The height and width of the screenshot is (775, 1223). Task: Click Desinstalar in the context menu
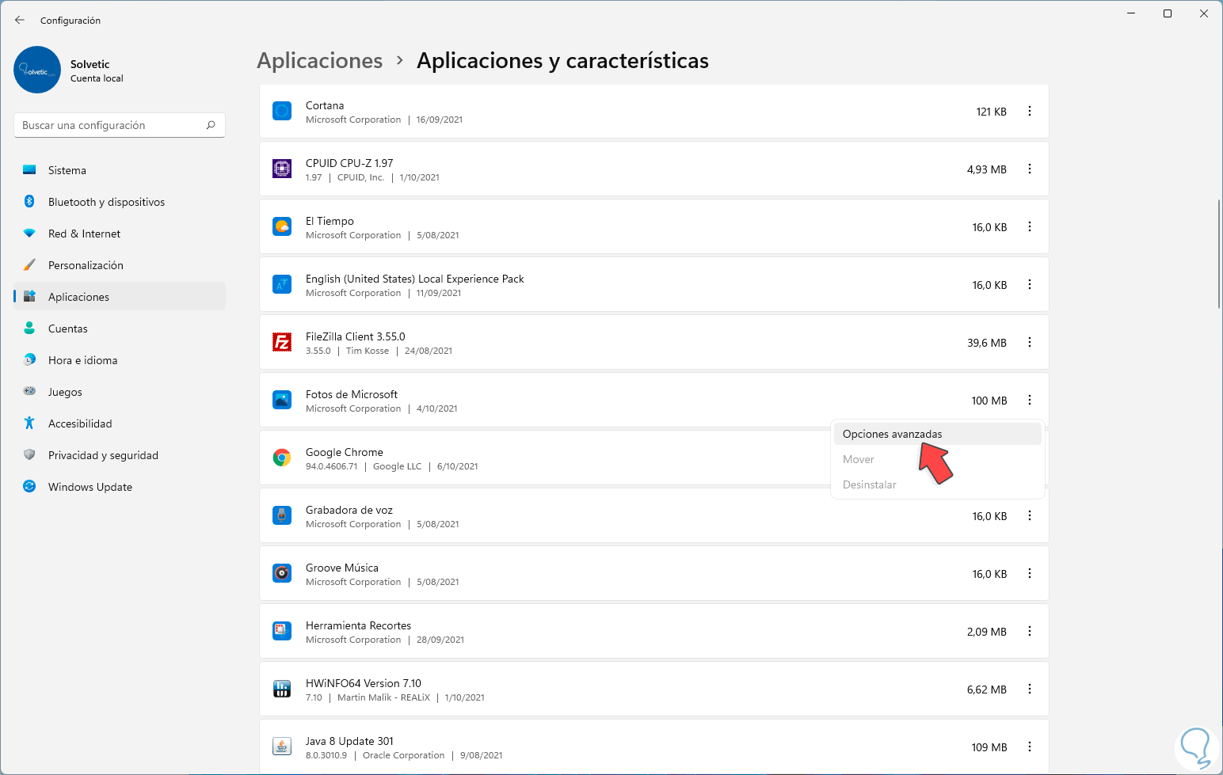[x=938, y=484]
